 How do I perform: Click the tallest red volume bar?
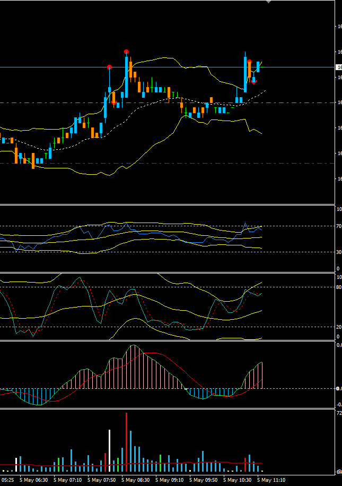126,442
